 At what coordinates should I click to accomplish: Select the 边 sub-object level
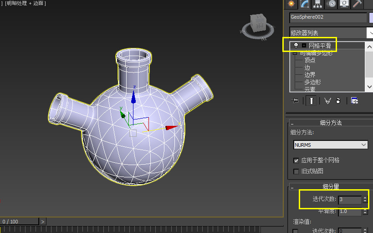307,67
